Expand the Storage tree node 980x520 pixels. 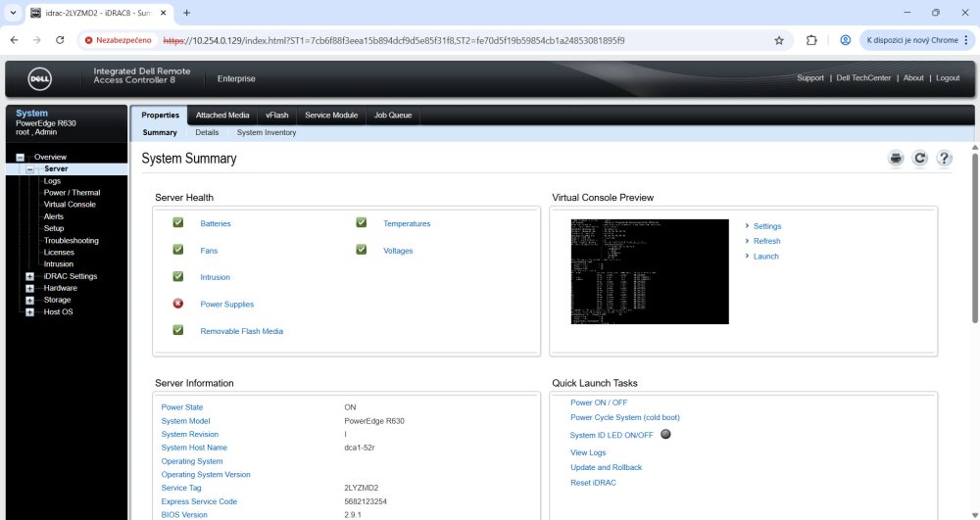pos(29,300)
